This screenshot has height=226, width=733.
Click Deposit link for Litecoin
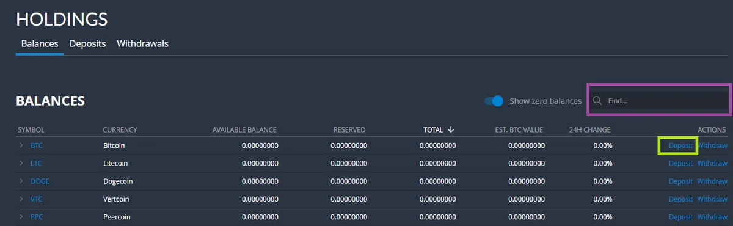coord(680,163)
